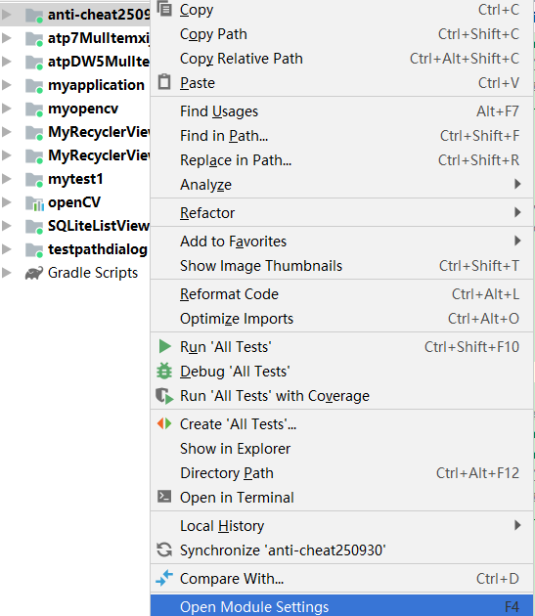Choose Open Module Settings

(341, 606)
